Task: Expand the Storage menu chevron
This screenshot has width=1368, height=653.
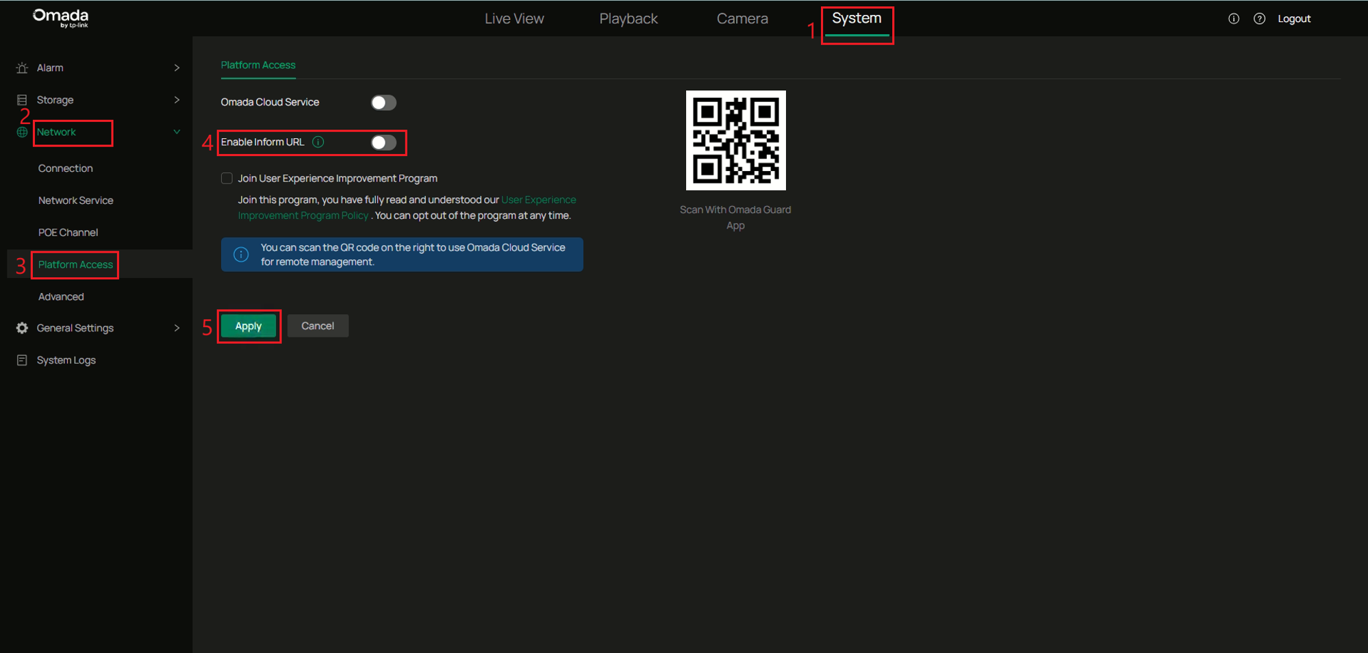Action: [x=177, y=100]
